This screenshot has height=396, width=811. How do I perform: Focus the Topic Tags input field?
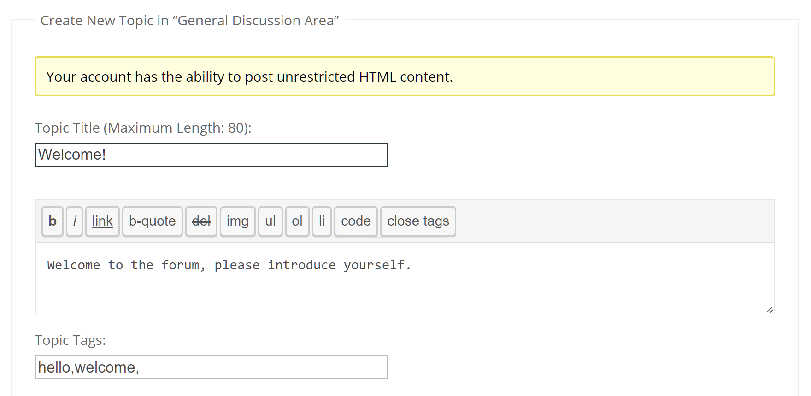pyautogui.click(x=211, y=367)
